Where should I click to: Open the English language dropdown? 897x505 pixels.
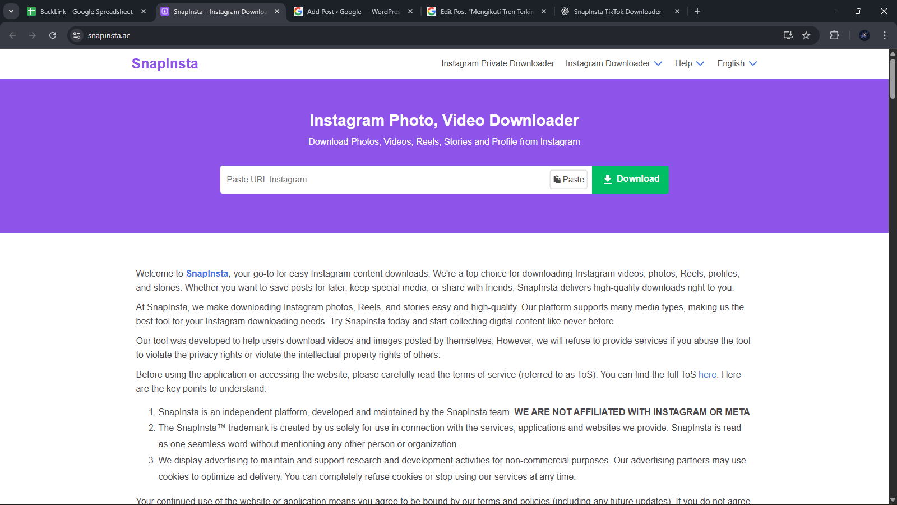pyautogui.click(x=736, y=63)
